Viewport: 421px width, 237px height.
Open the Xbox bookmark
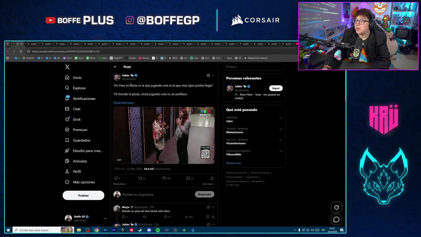tap(103, 58)
